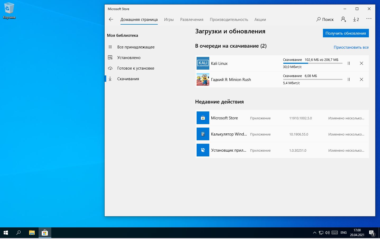
Task: Cancel the Гадкий Я: Minion Rush download
Action: 362,79
